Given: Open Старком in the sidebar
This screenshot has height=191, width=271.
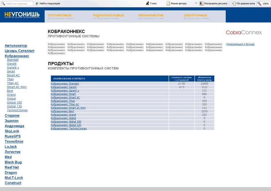Looking at the screenshot, I should coord(12,116).
